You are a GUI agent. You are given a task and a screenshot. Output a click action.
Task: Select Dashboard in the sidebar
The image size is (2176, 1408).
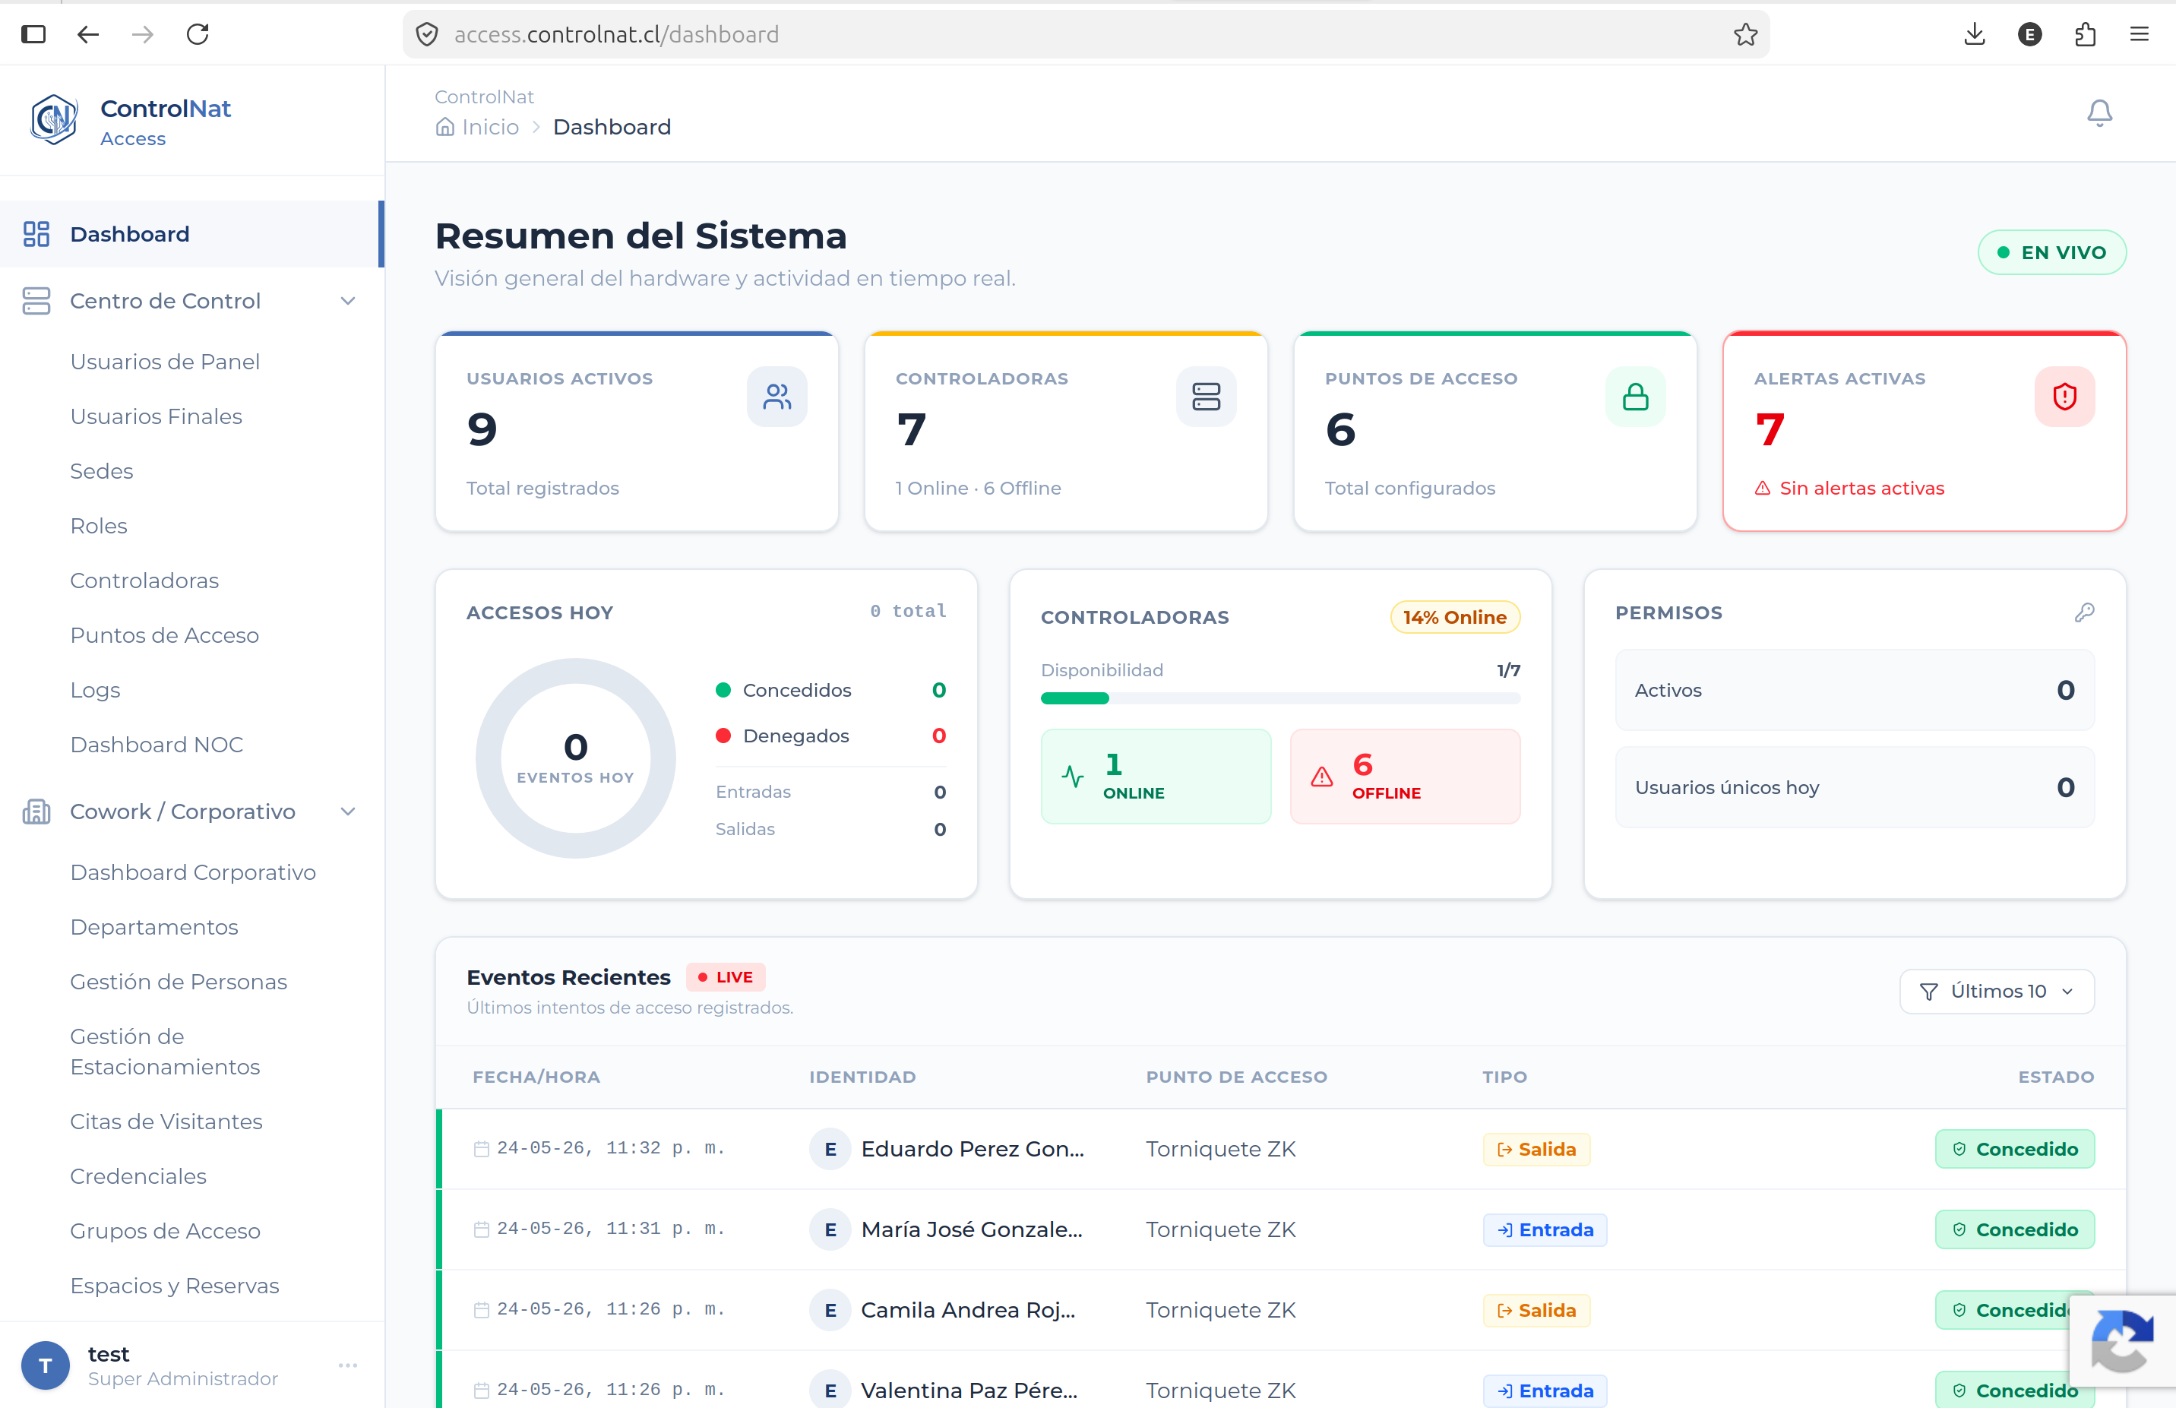pos(192,234)
